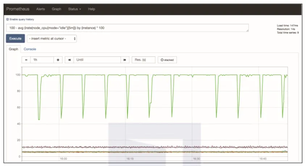
Task: Focus the PromQL expression input field
Action: [x=127, y=28]
